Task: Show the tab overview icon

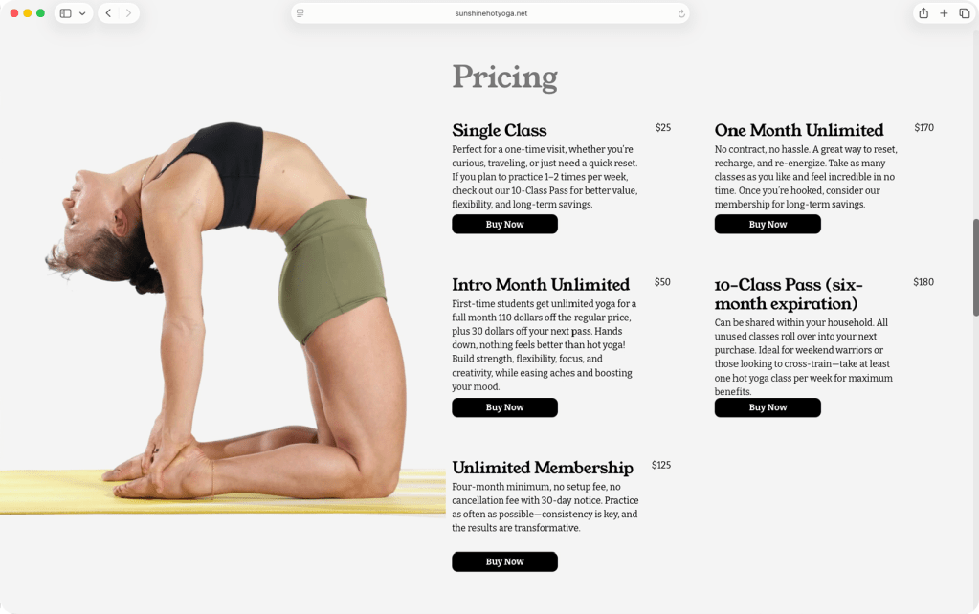Action: 965,13
